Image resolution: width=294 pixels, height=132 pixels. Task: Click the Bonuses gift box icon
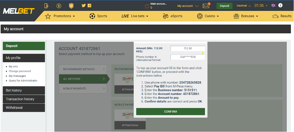pyautogui.click(x=236, y=16)
